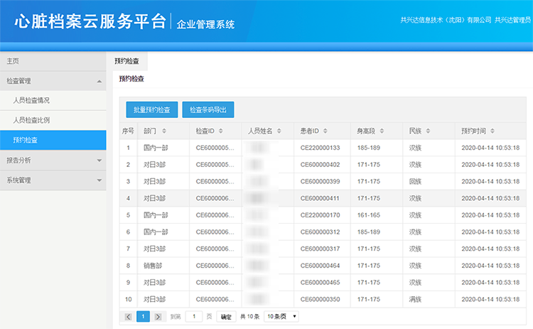Click the 共 10 条 total count text
Viewport: 533px width, 329px height.
[250, 317]
